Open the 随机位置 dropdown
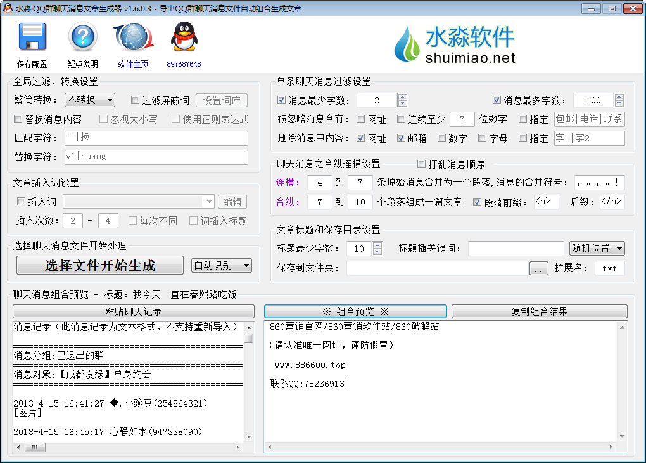 pos(597,249)
